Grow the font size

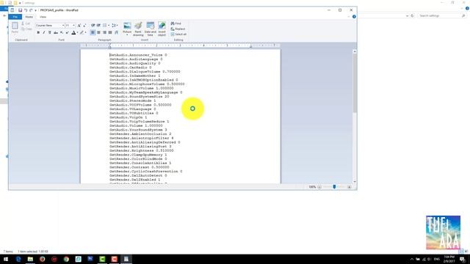(79, 26)
